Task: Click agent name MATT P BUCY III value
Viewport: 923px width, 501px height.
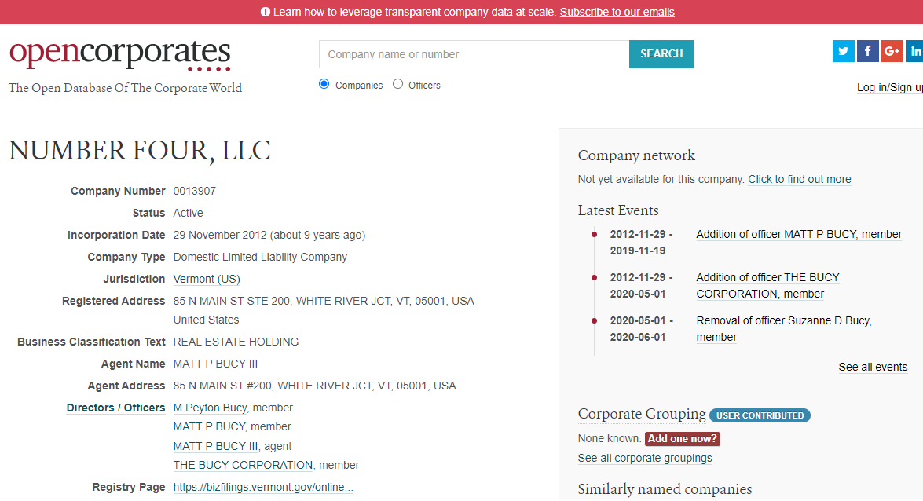Action: point(215,364)
